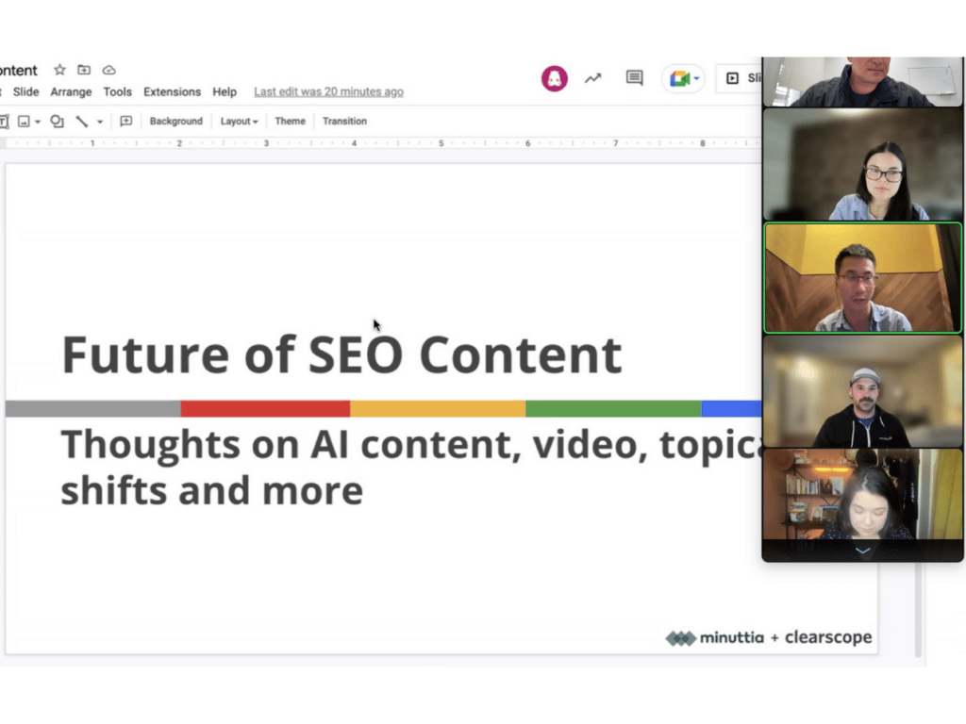Screen dimensions: 966x724
Task: Open the Tools menu
Action: (117, 91)
